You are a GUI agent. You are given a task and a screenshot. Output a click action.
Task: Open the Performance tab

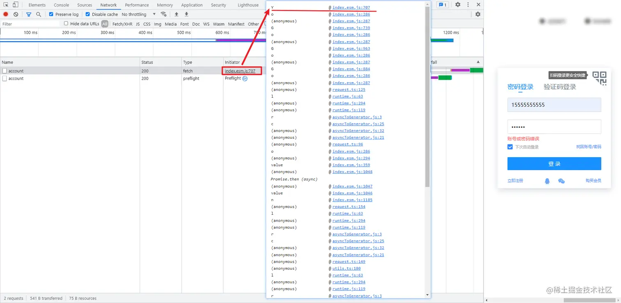[x=137, y=5]
